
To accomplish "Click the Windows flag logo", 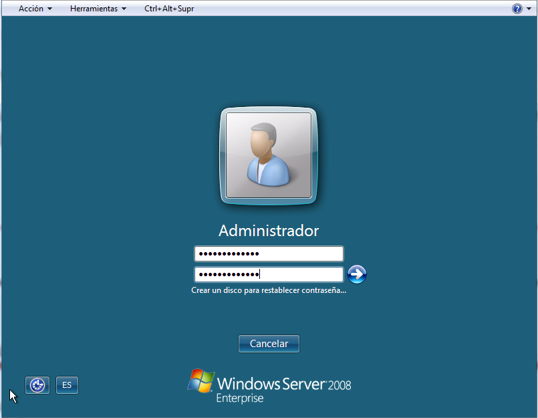I will 200,382.
